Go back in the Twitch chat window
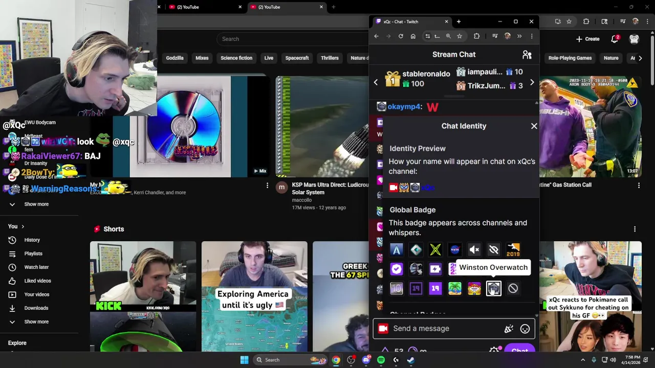Image resolution: width=655 pixels, height=368 pixels. coord(376,36)
